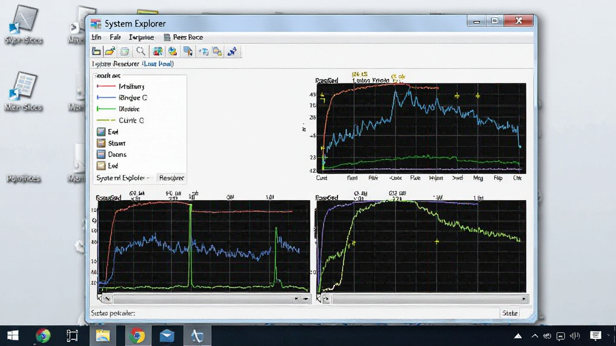Screen dimensions: 616x346
Task: Open the Fale menu
Action: tap(115, 37)
